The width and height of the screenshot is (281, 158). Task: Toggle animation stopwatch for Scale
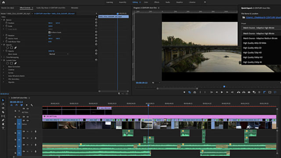7,26
